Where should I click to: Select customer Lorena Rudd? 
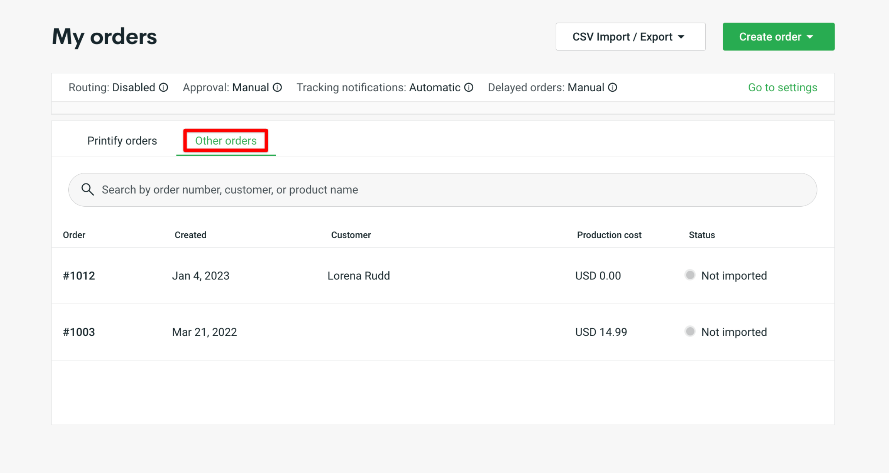(x=358, y=275)
